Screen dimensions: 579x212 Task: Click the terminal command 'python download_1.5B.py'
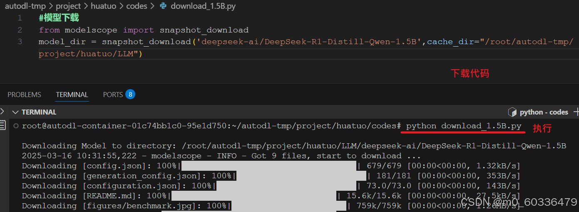tap(464, 126)
